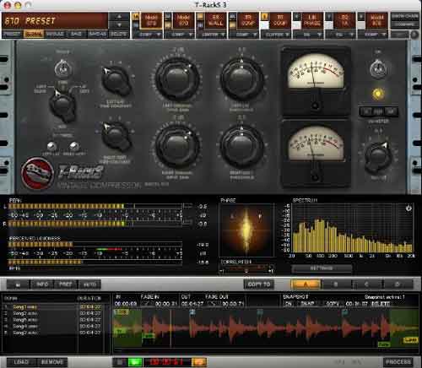
Task: Click the right VU meter switch button
Action: [x=391, y=111]
